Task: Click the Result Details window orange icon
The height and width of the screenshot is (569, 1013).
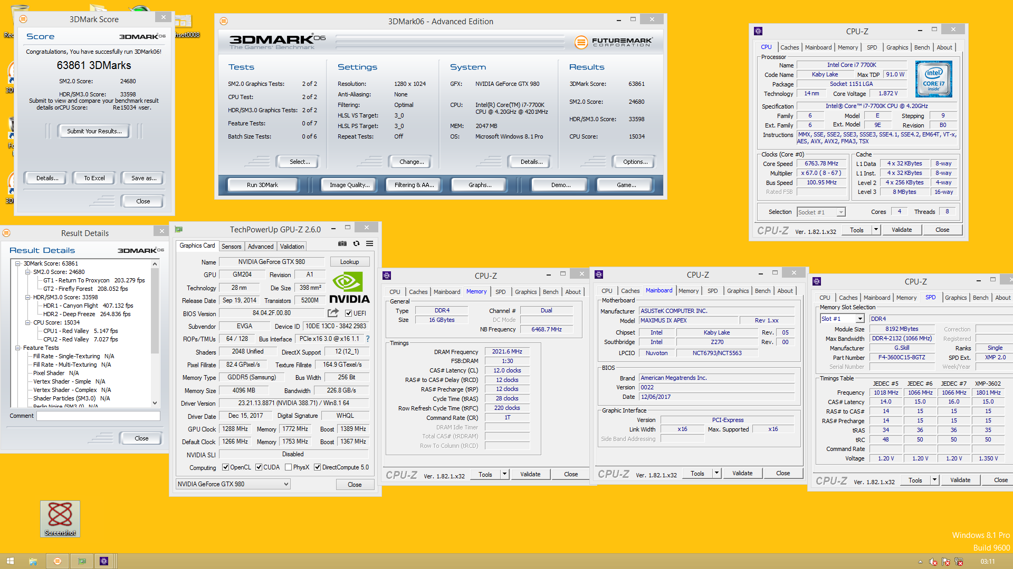Action: pos(7,233)
